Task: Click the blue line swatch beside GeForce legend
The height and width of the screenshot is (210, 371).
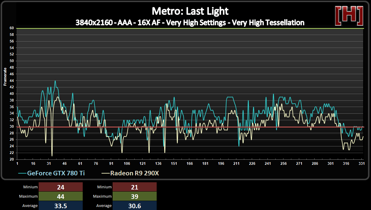Action: 22,174
